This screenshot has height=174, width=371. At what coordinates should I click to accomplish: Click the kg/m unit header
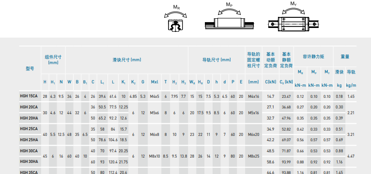click(351, 85)
